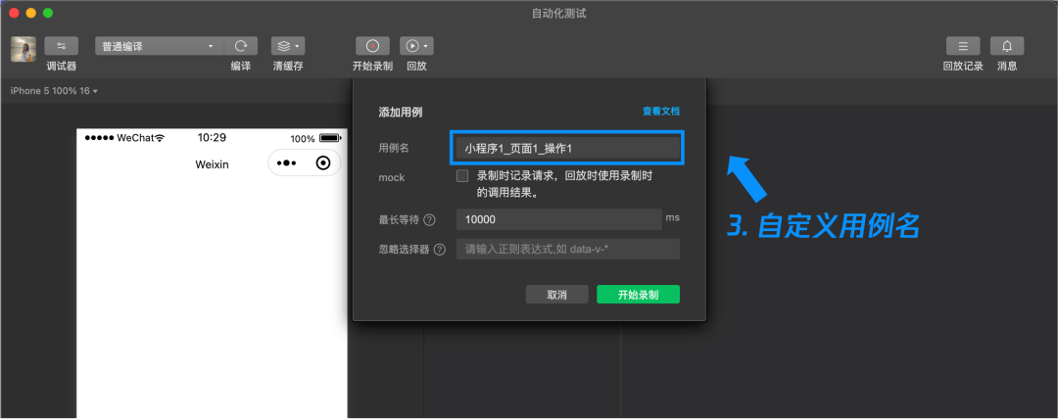1058x419 pixels.
Task: Enable the mock request recording checkbox
Action: point(462,176)
